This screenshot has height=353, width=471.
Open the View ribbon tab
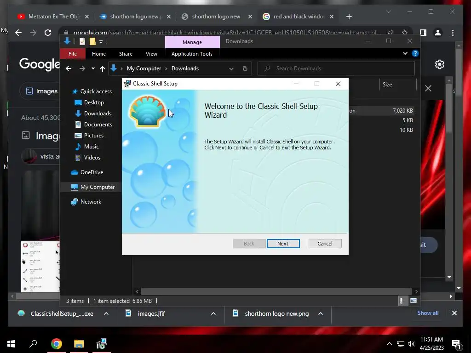point(151,54)
